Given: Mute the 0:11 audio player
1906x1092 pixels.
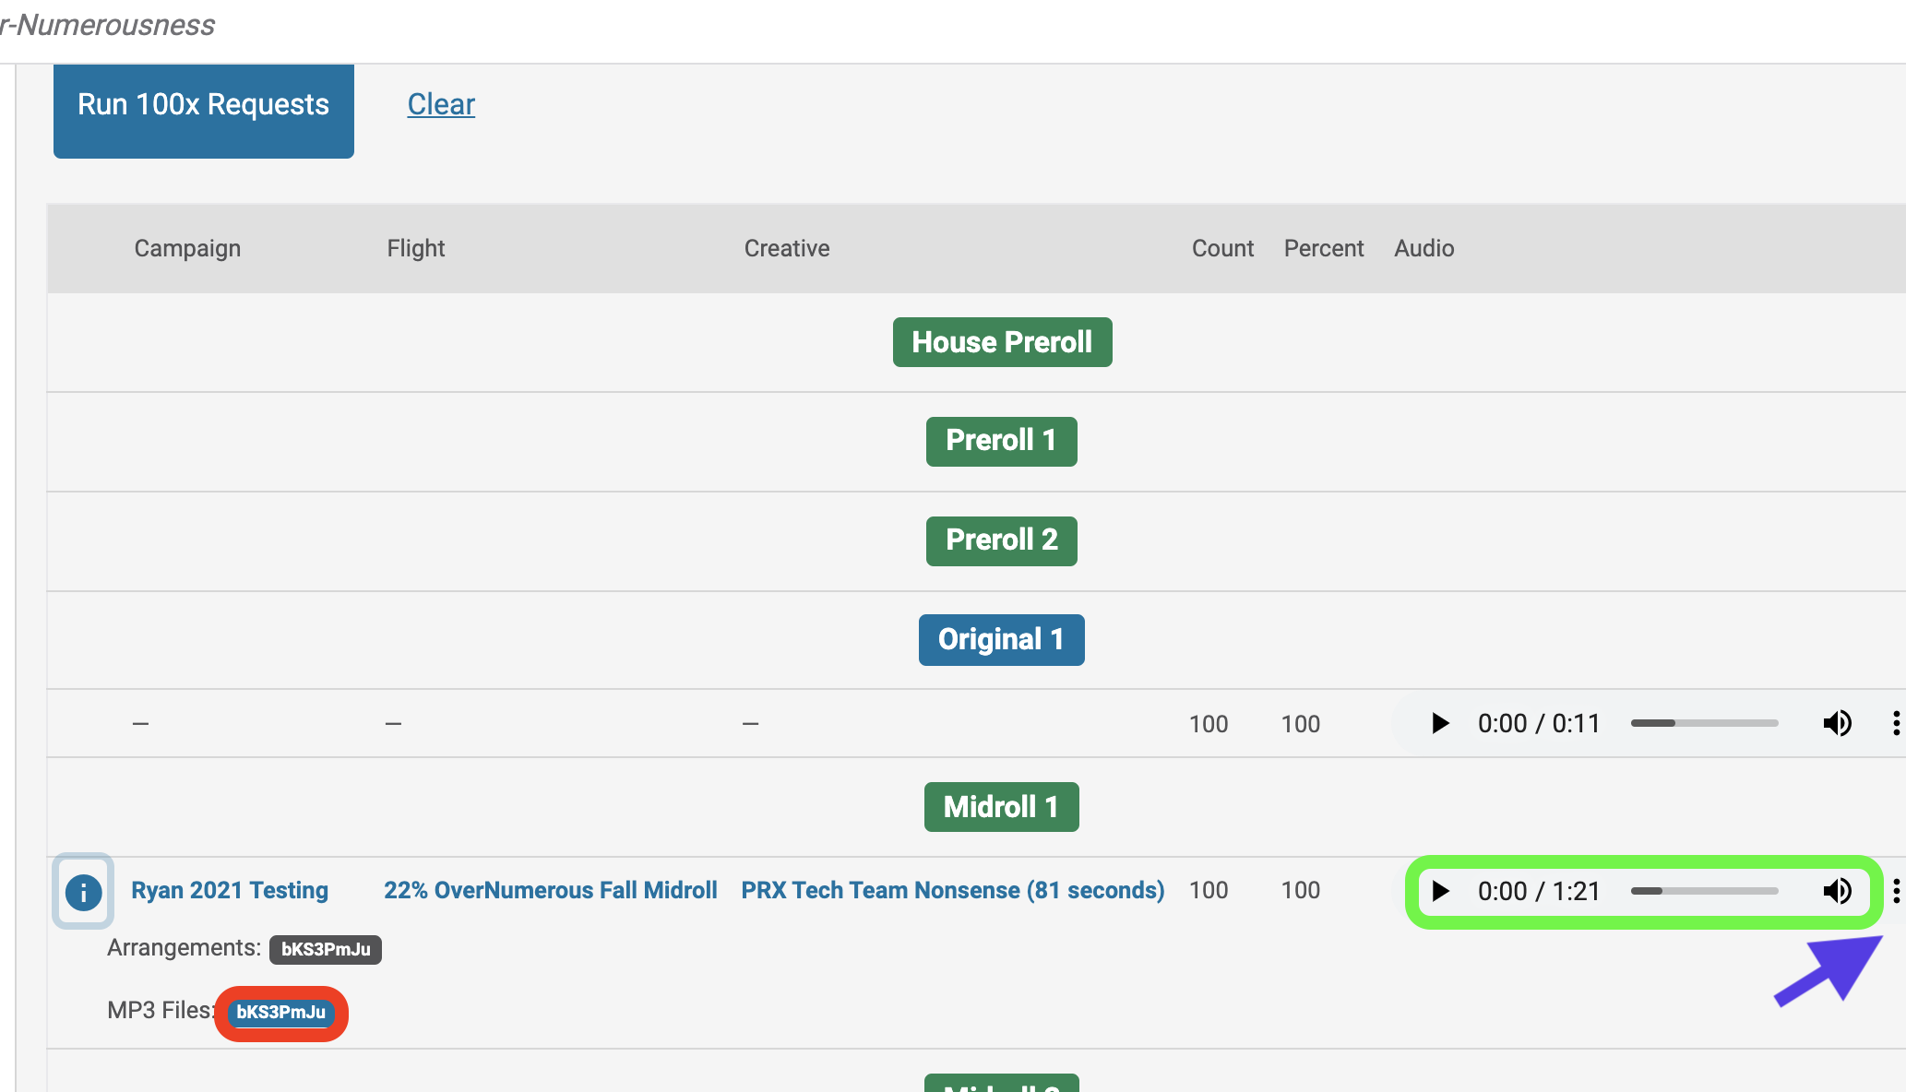Looking at the screenshot, I should coord(1837,723).
